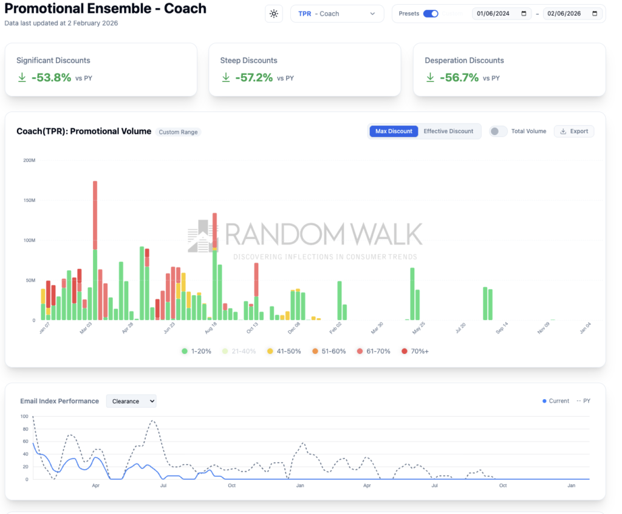Click the 70%+ red legend swatch
Screen dimensions: 622x514
405,352
